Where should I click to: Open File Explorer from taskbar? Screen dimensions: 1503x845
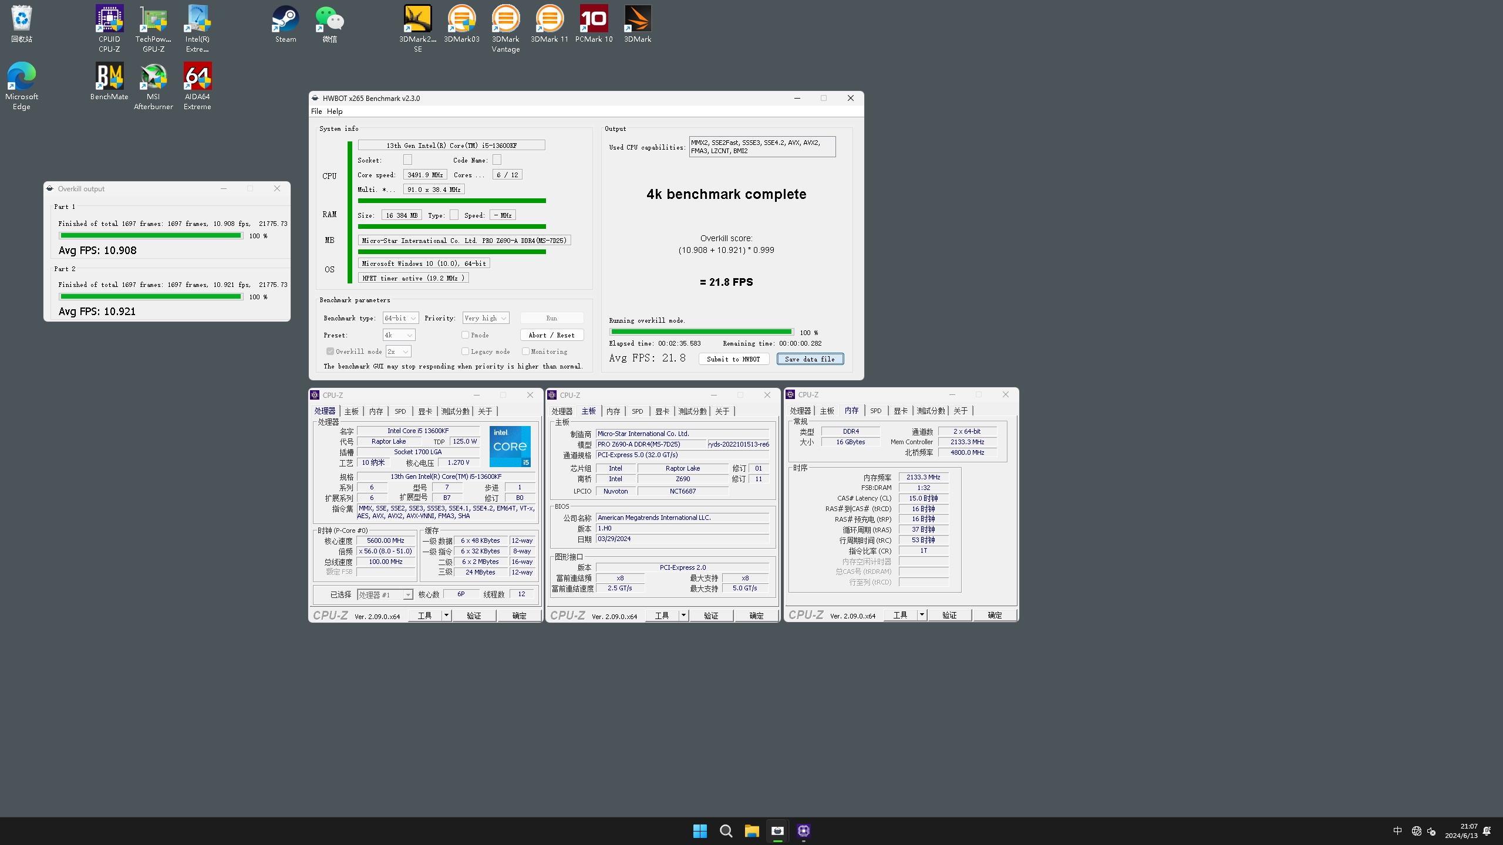751,831
